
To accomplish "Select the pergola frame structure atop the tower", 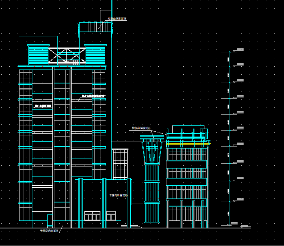I will click(96, 27).
